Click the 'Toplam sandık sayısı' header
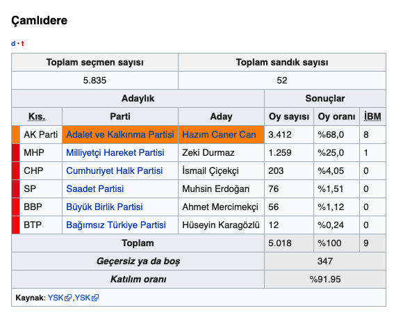Screen dimensions: 419x322 click(x=282, y=62)
